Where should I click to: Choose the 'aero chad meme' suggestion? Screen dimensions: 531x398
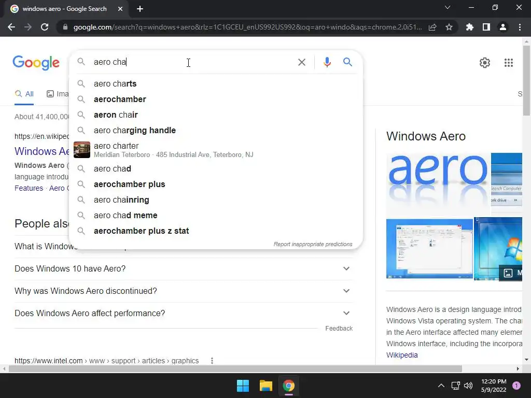(216, 215)
